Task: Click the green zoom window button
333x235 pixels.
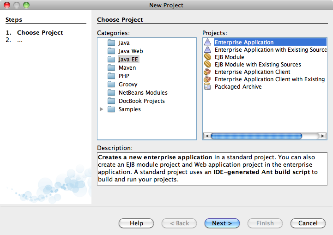Action: pos(26,5)
